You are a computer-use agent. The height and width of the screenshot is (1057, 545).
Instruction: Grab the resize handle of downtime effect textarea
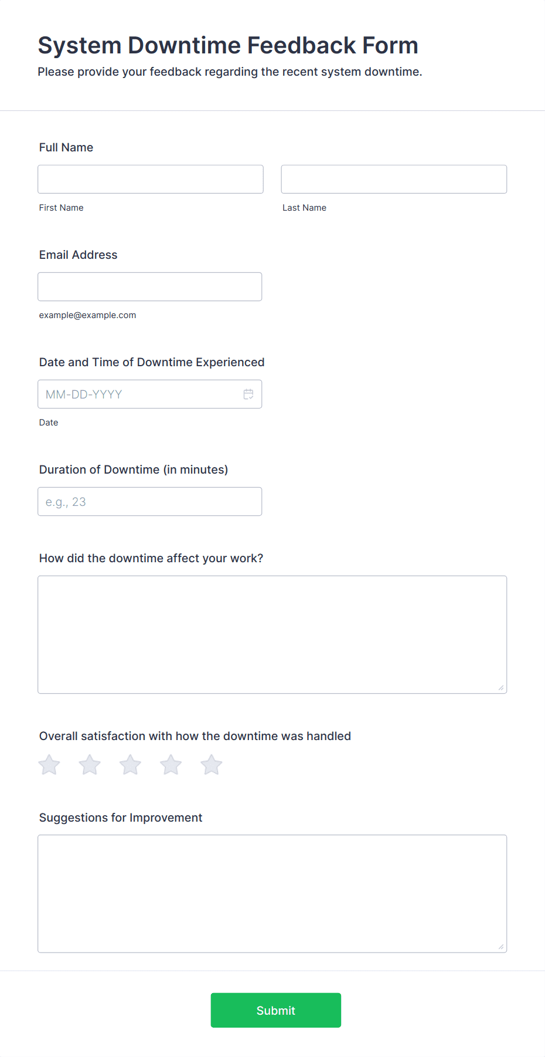coord(501,688)
